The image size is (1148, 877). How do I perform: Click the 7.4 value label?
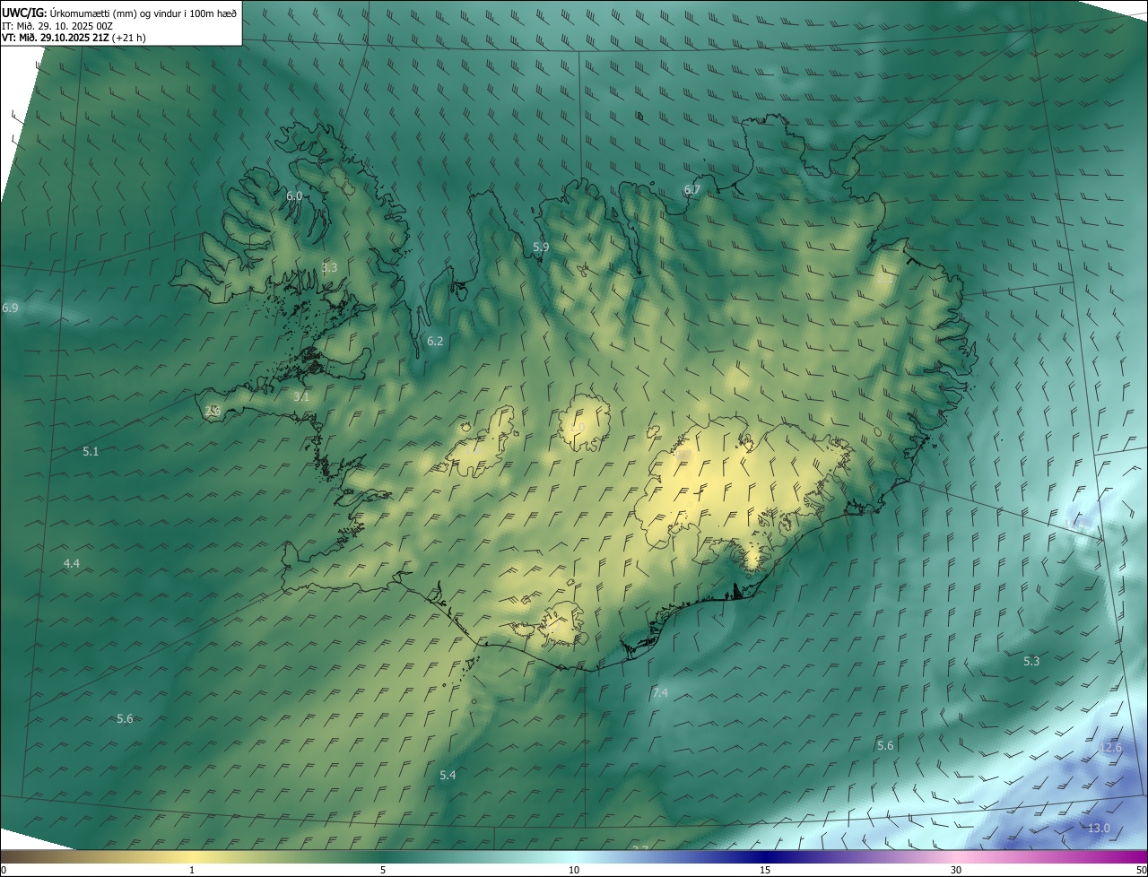tap(660, 693)
